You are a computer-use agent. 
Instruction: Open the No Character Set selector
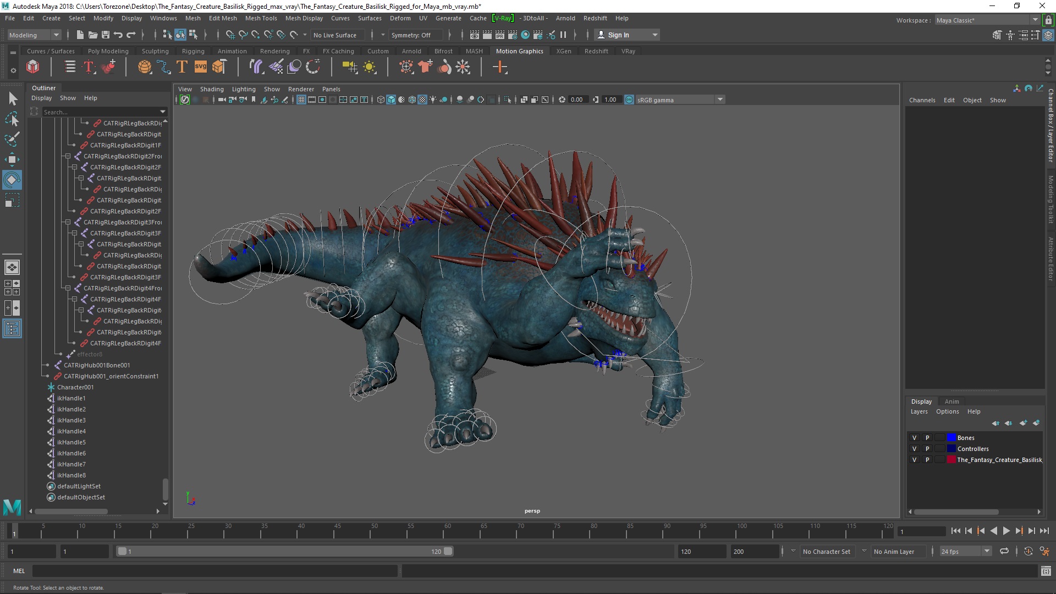[x=827, y=551]
